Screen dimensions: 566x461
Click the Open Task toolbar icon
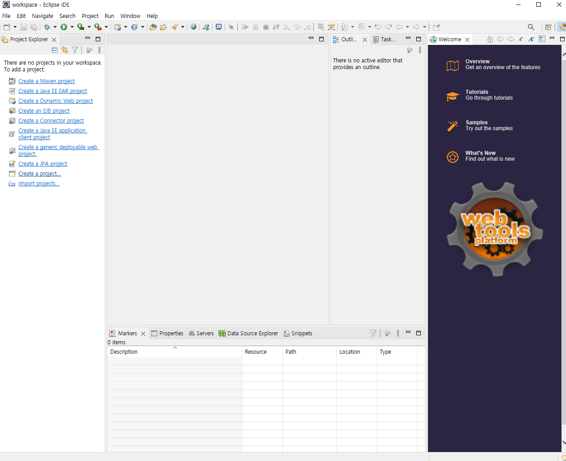(x=163, y=27)
